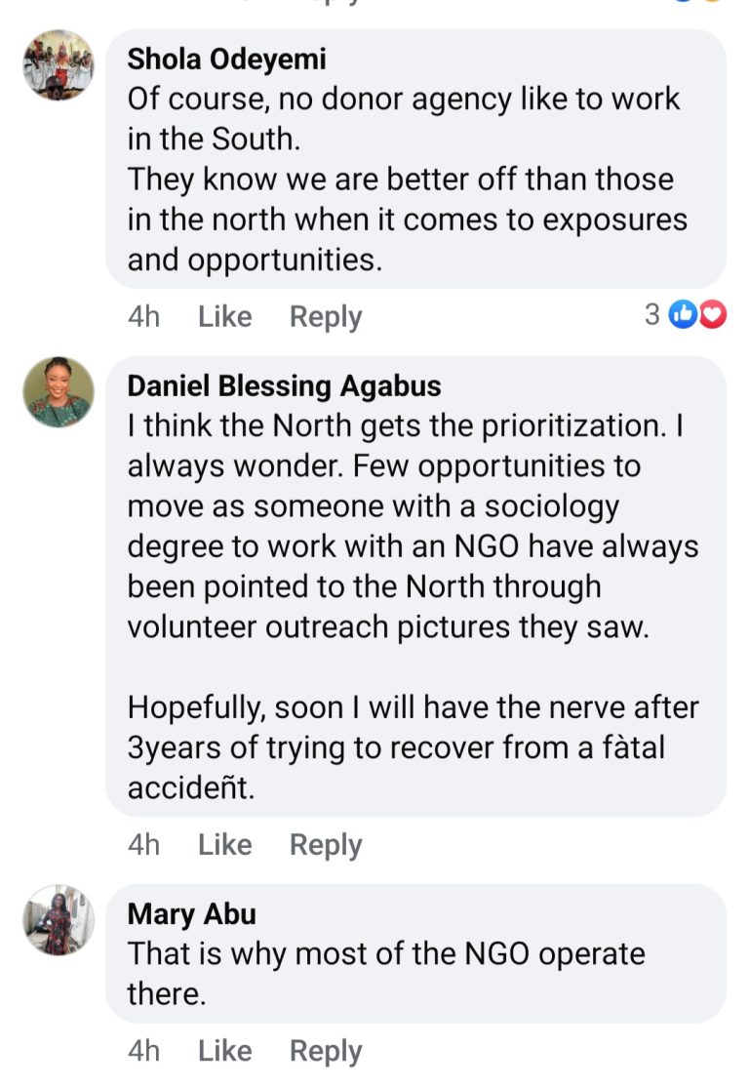Click the 4h timestamp under Shola's comment
The width and height of the screenshot is (749, 1088).
(x=144, y=317)
